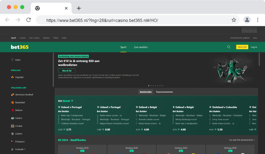Click the Kansspelautoriteit licence badge
The image size is (265, 154).
(249, 30)
